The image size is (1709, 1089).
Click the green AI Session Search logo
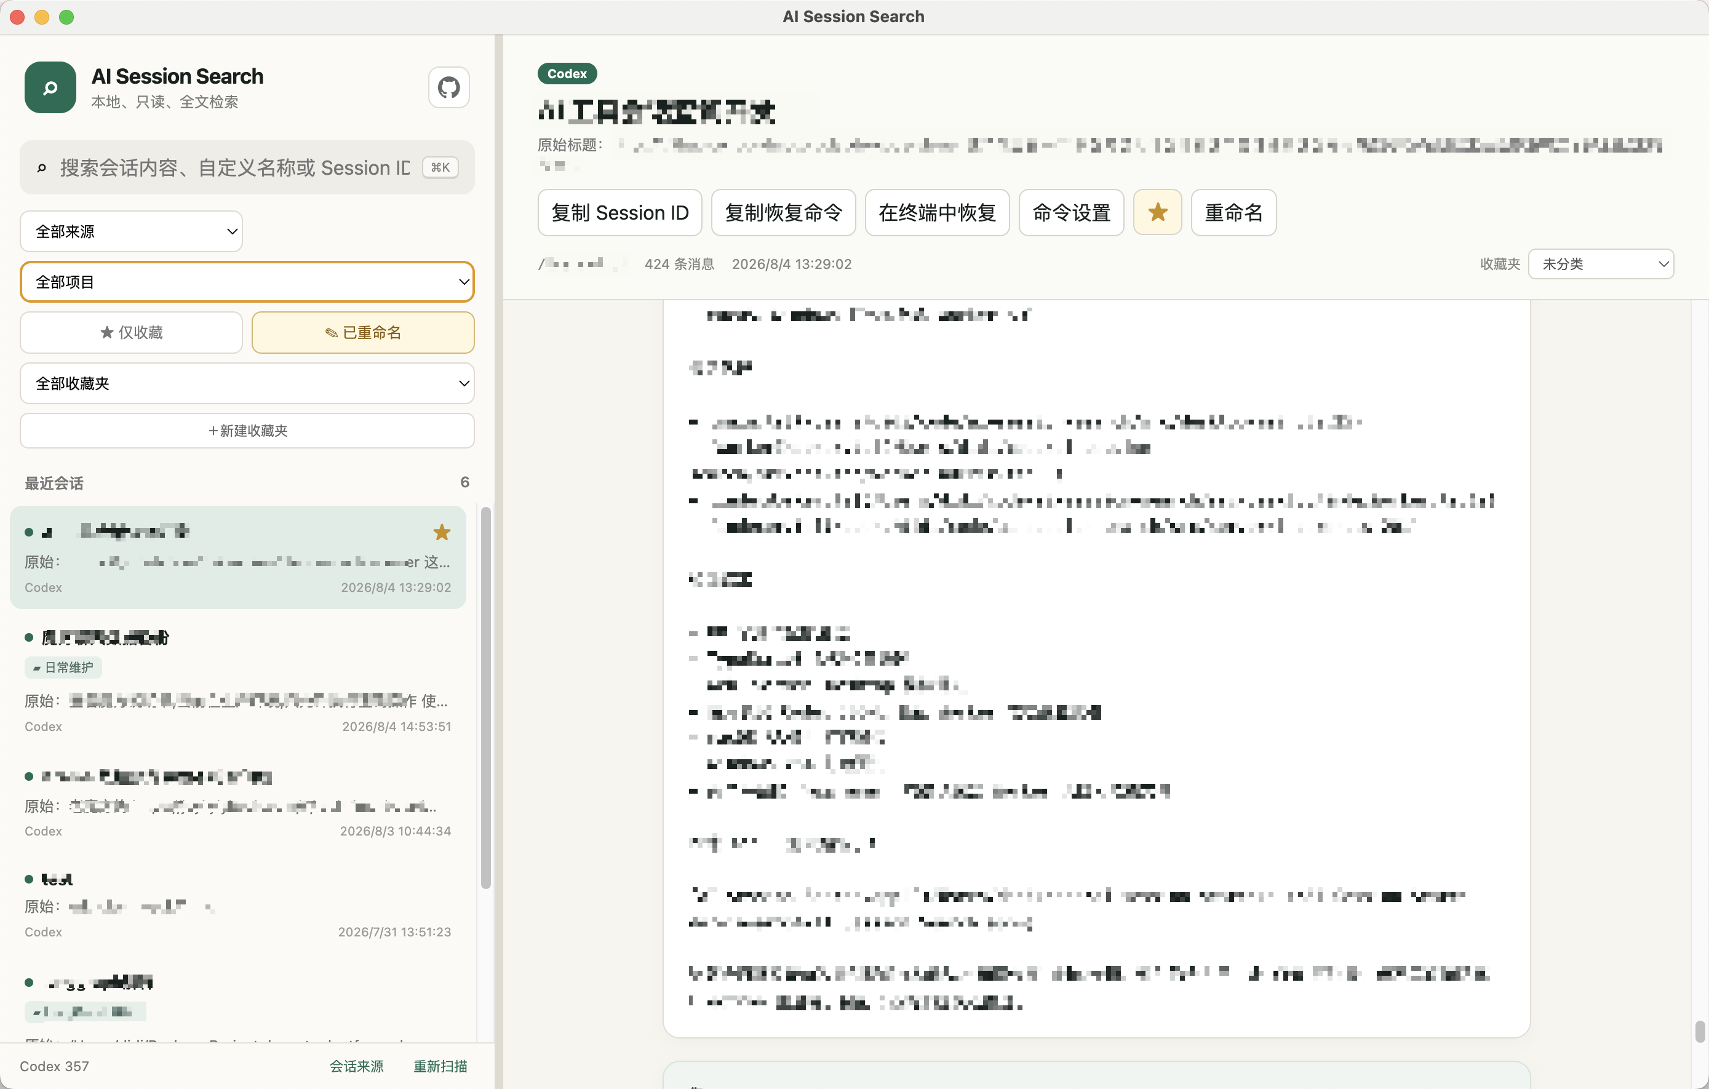tap(50, 87)
